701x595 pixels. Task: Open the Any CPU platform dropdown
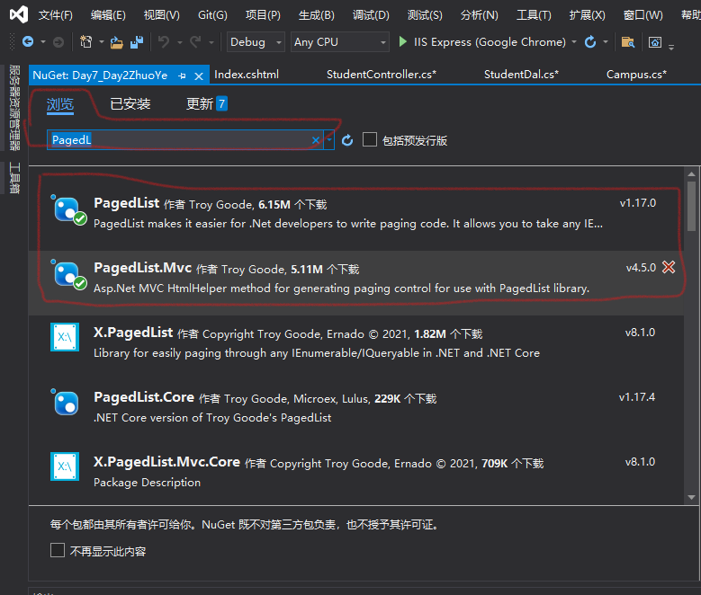340,42
